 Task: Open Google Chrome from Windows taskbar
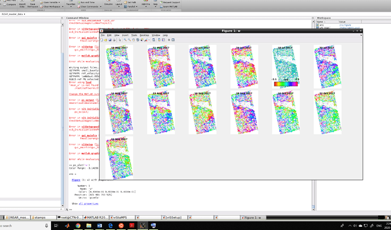tap(78, 225)
